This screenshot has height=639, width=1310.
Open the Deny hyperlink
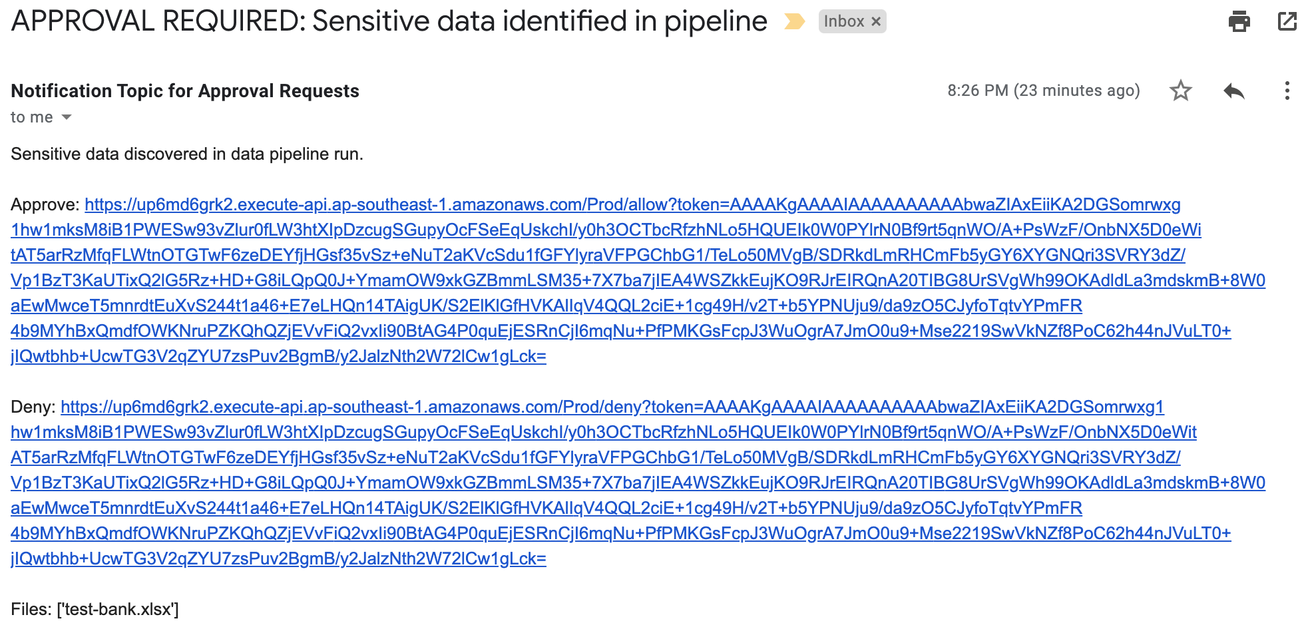[399, 407]
